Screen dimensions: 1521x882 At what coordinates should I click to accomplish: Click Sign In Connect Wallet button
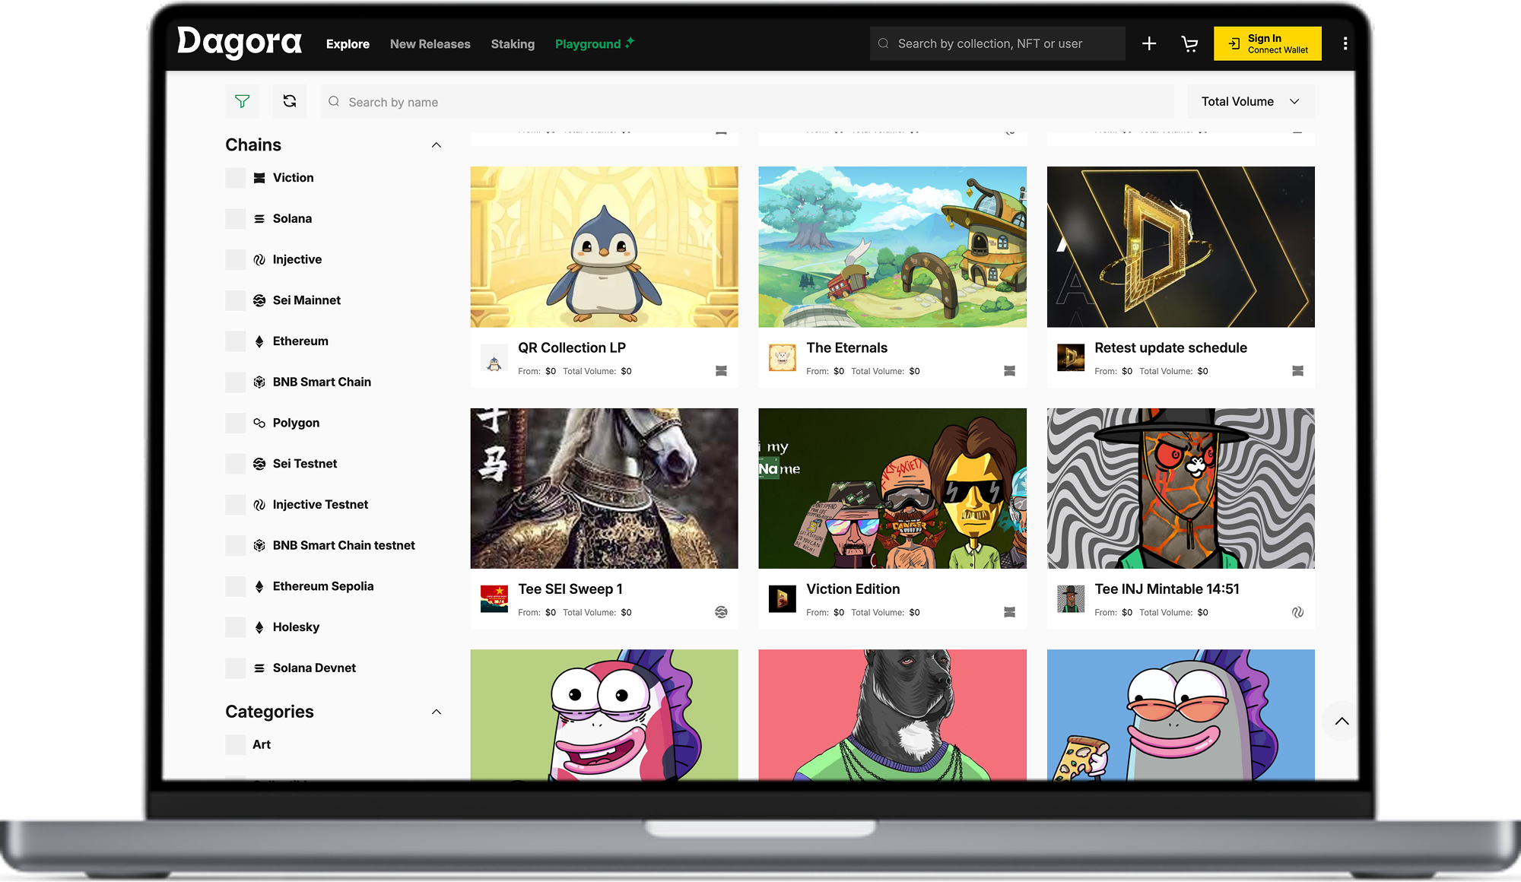(x=1267, y=44)
